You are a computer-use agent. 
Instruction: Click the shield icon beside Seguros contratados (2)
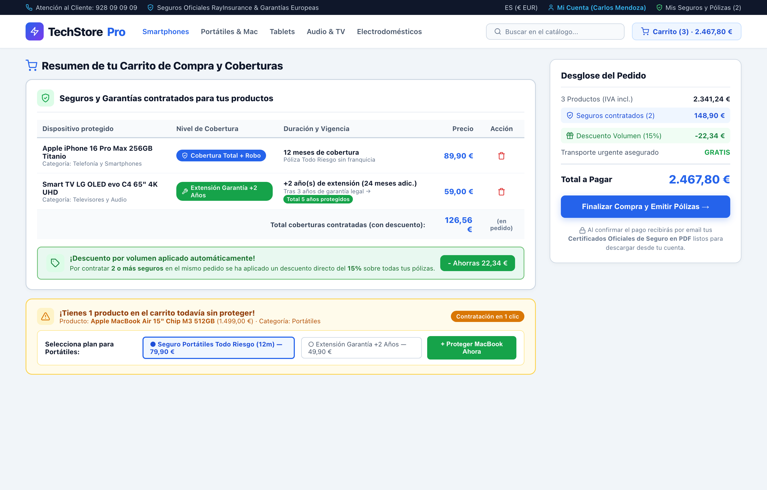click(570, 115)
